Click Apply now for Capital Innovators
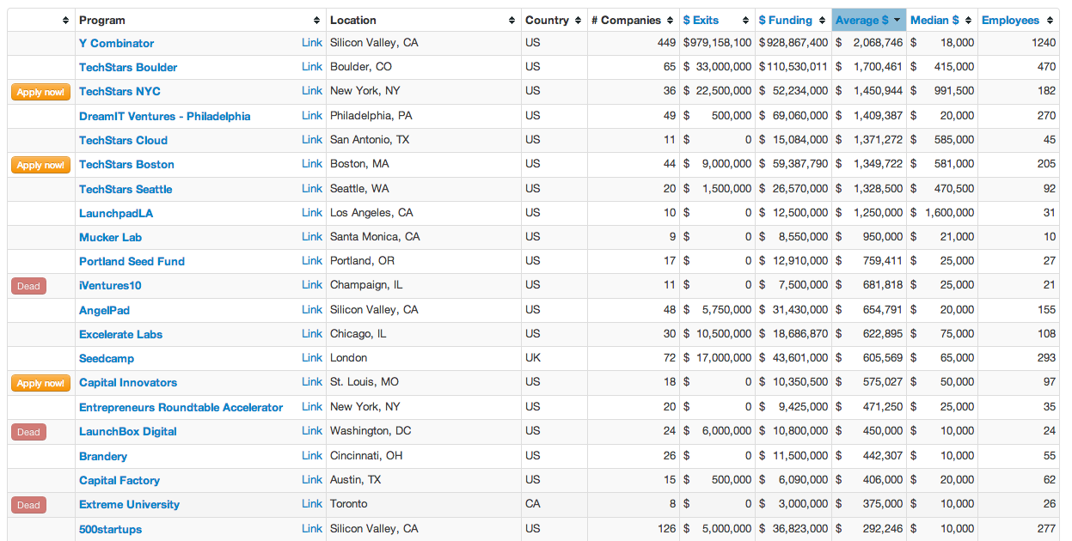 click(x=40, y=383)
